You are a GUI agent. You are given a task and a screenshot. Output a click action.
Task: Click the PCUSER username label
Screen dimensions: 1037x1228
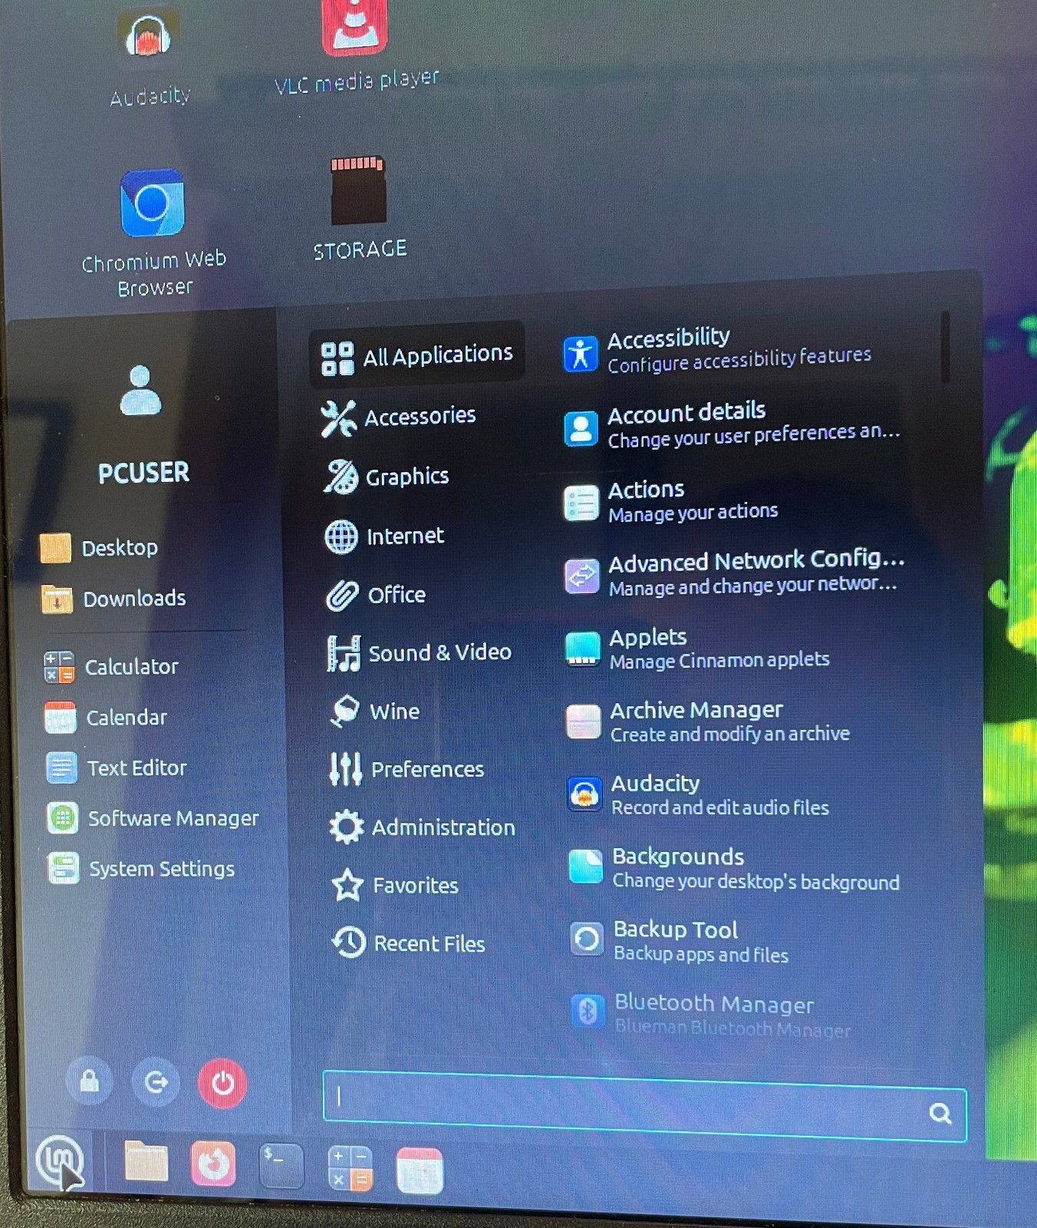point(143,473)
